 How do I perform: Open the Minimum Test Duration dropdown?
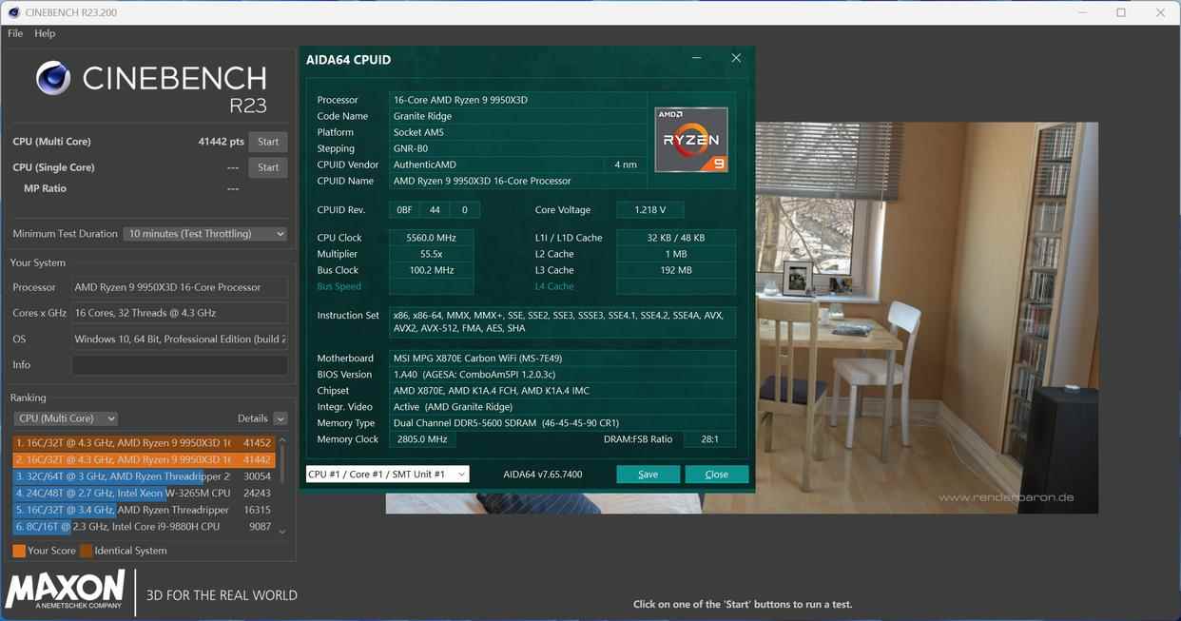205,234
